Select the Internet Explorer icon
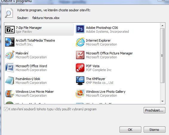The image size is (169, 135). [x=80, y=42]
